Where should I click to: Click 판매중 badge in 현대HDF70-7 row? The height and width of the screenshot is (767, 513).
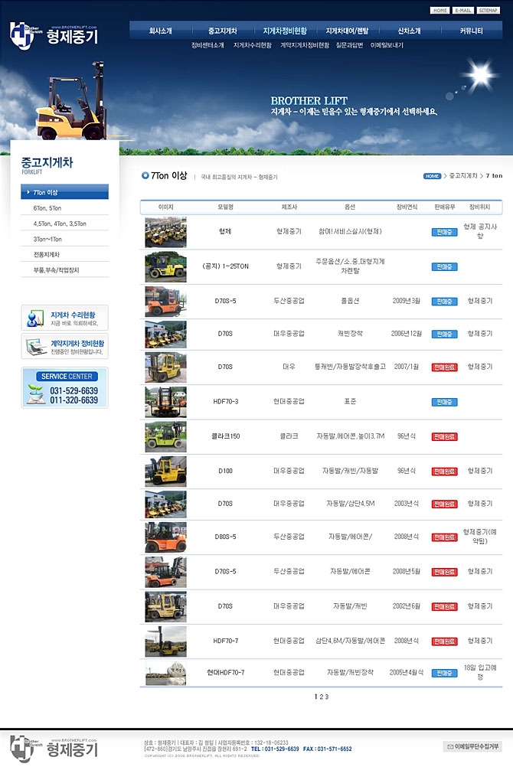coord(444,673)
